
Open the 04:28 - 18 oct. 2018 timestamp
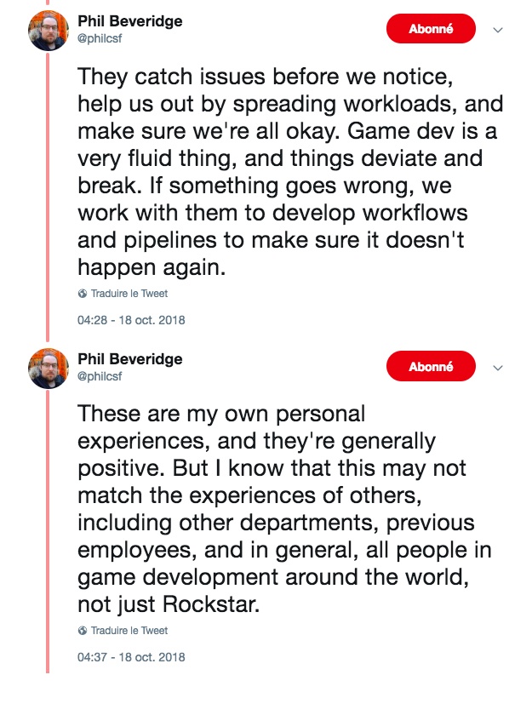pos(131,321)
